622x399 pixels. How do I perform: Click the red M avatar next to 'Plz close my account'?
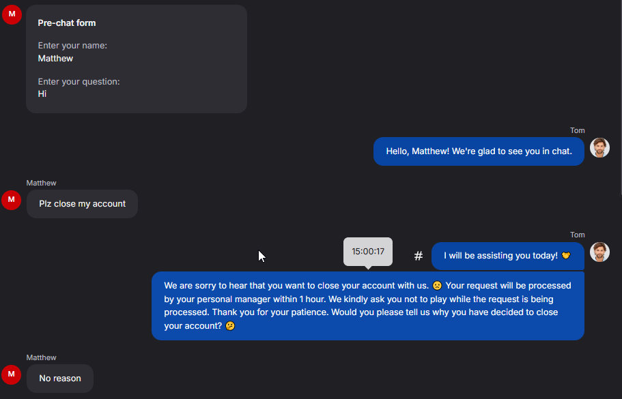tap(12, 200)
